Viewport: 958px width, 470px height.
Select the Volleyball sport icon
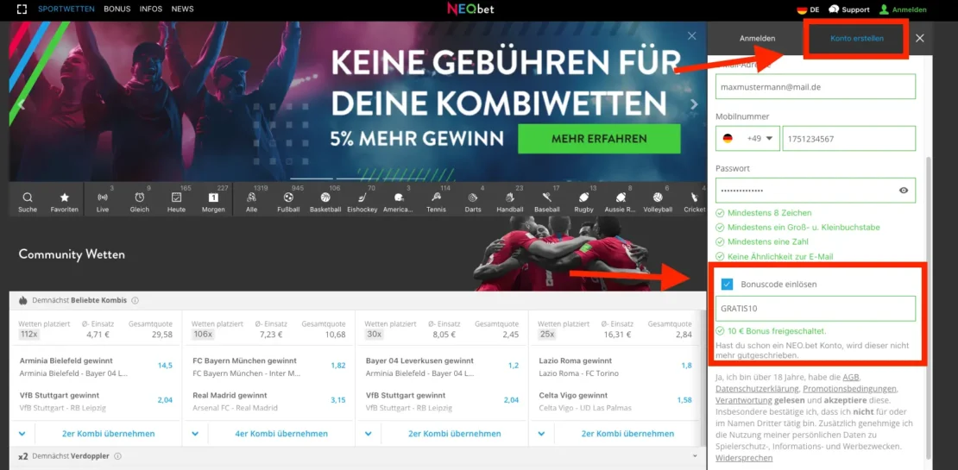(x=658, y=197)
